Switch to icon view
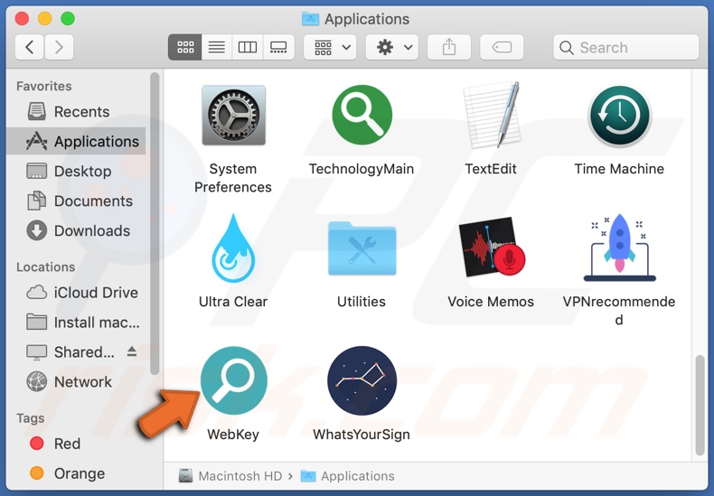 185,47
